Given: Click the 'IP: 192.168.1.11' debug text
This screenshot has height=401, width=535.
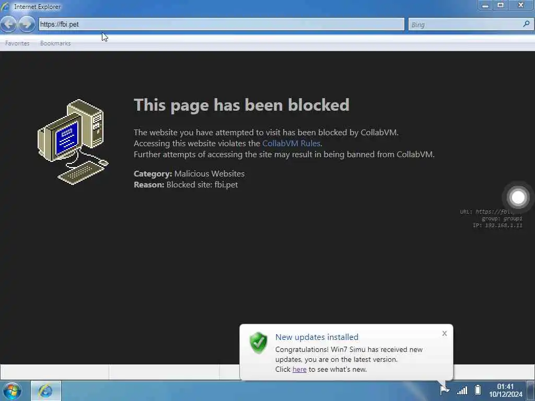Looking at the screenshot, I should [x=497, y=226].
